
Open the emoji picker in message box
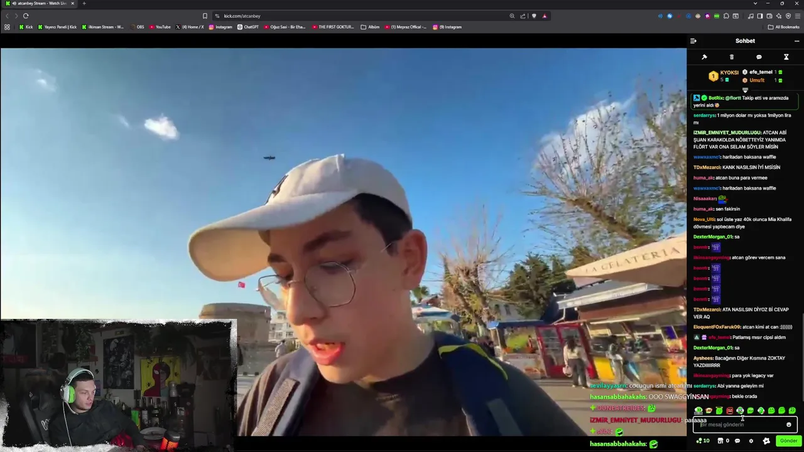tap(789, 424)
